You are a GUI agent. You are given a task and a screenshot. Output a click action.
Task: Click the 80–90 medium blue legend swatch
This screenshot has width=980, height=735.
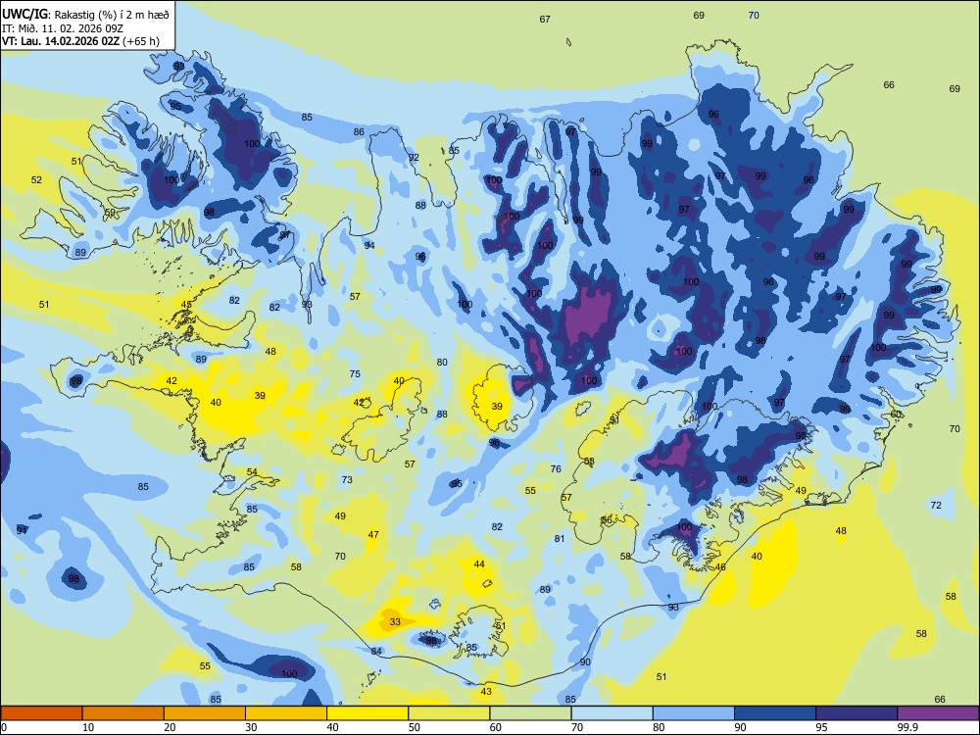(x=694, y=713)
